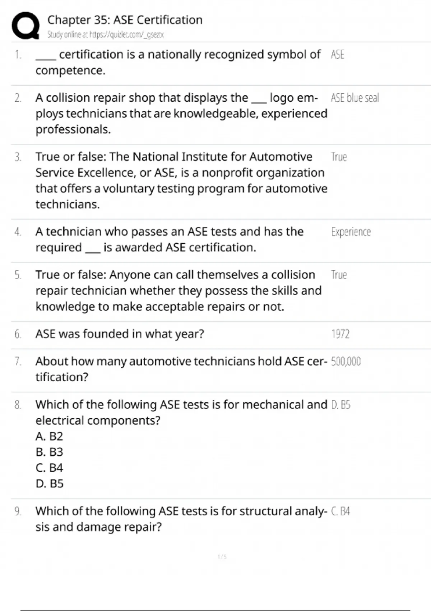Viewport: 431px width, 611px height.
Task: Click the Quizlet Q logo
Action: 26,26
